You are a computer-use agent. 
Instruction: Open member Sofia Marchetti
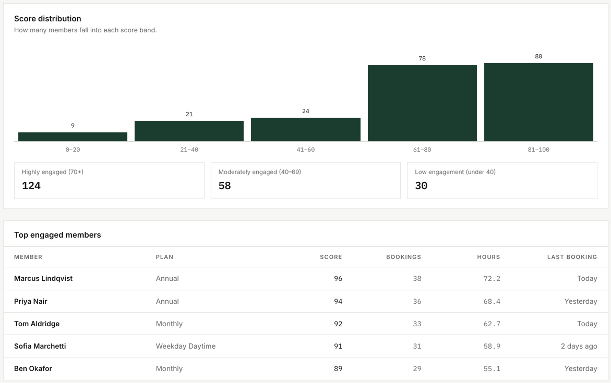(40, 346)
